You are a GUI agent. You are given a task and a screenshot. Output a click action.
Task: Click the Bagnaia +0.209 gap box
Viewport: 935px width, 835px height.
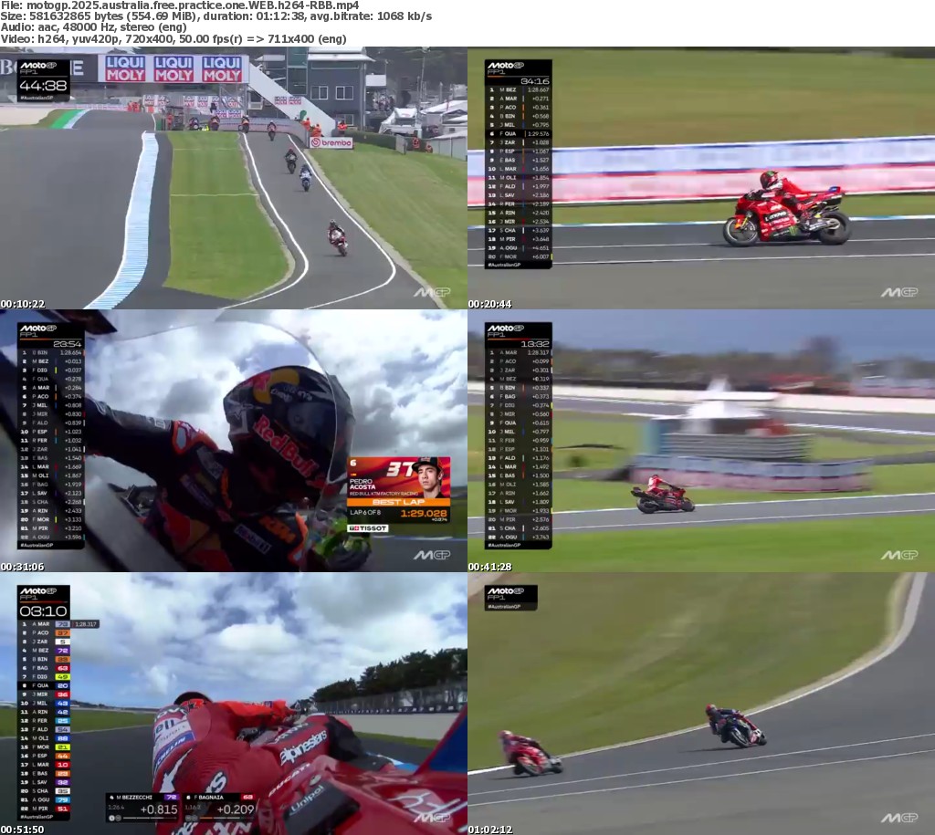221,809
